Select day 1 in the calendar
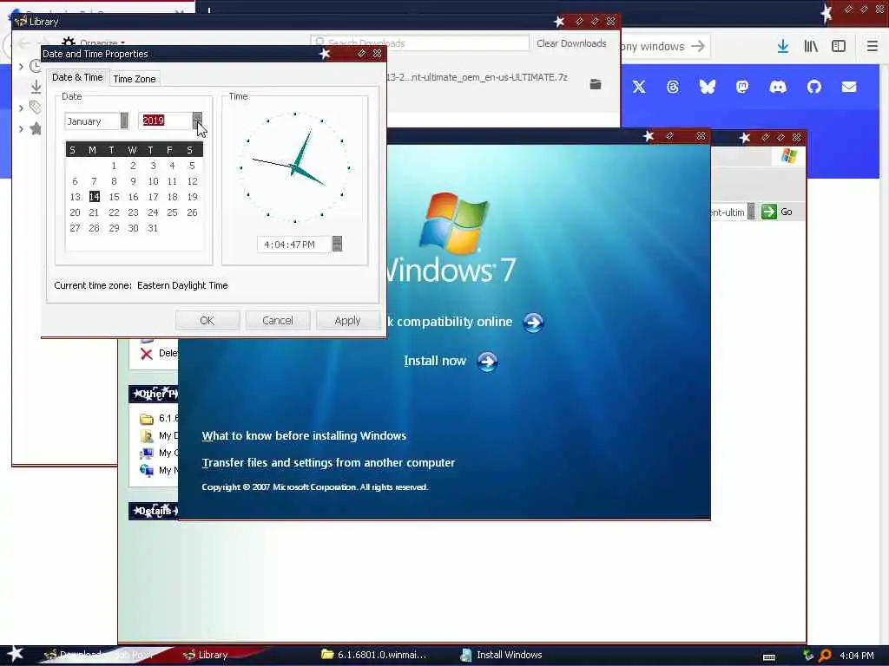 114,166
